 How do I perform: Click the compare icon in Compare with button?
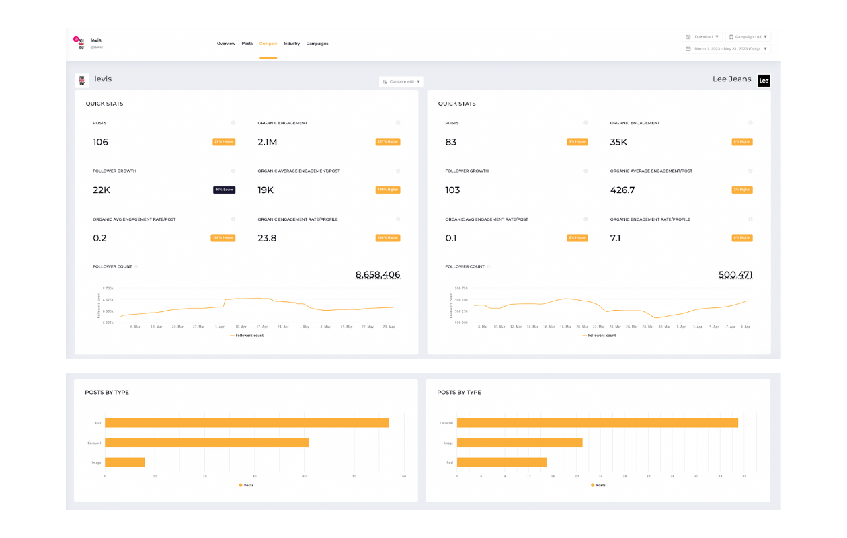point(385,81)
